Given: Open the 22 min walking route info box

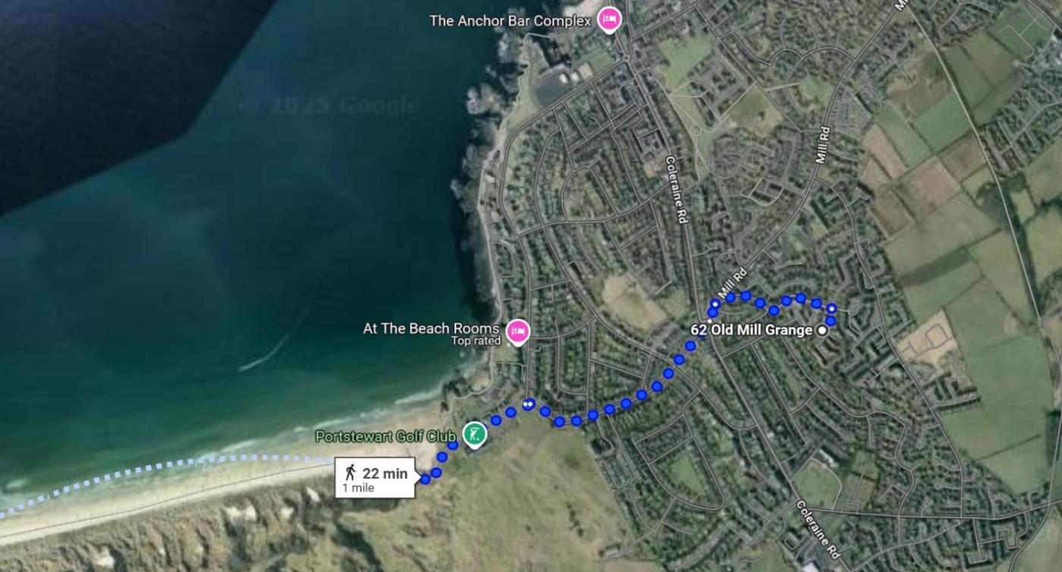Looking at the screenshot, I should 375,478.
